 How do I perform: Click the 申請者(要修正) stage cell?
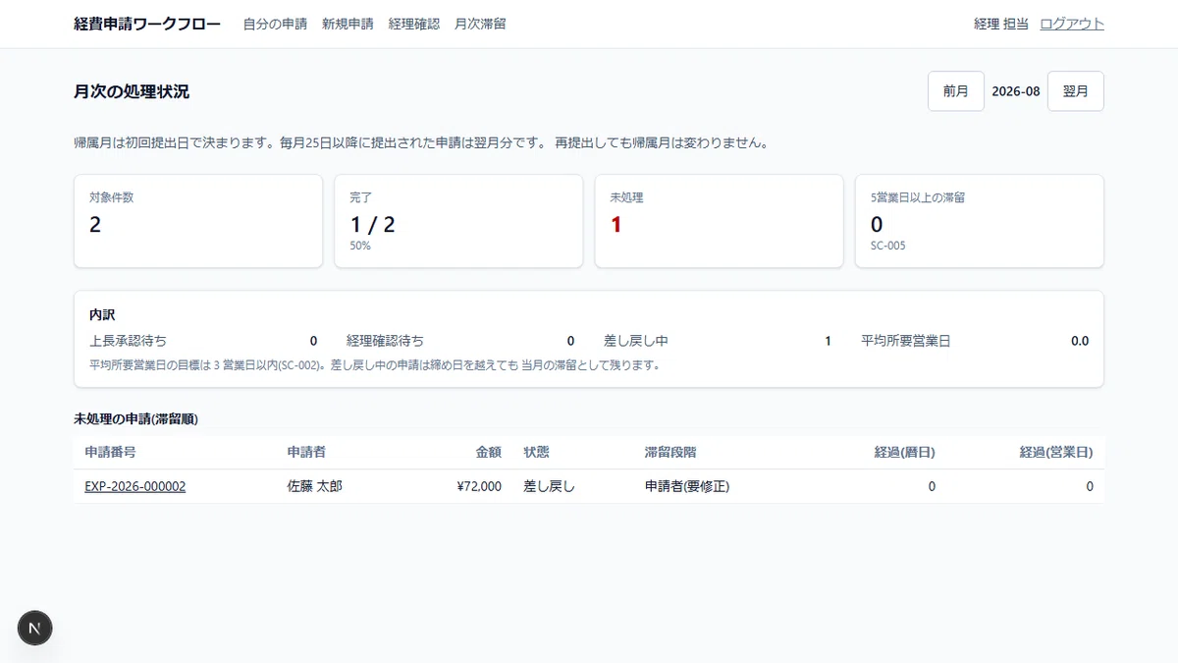click(687, 486)
